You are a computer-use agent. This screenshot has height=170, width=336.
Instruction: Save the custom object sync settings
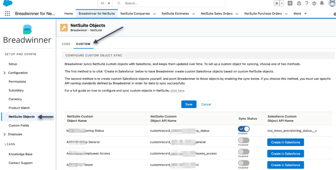[189, 104]
